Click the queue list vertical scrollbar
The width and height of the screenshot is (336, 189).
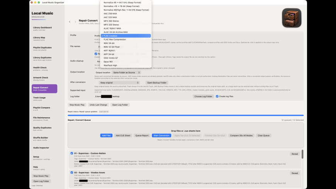click(x=302, y=154)
